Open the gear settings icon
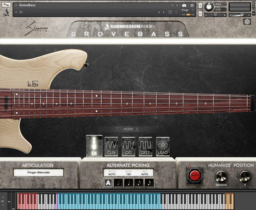Screen dimensions: 256x210 [x=247, y=21]
